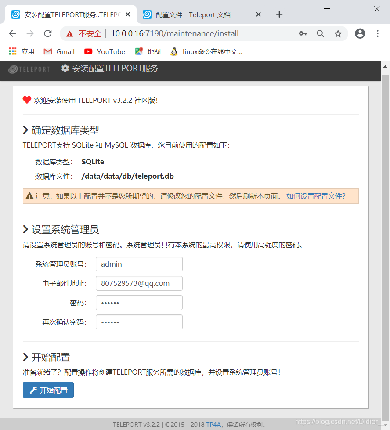The width and height of the screenshot is (390, 430).
Task: Click the red not-secure warning triangle
Action: 70,34
